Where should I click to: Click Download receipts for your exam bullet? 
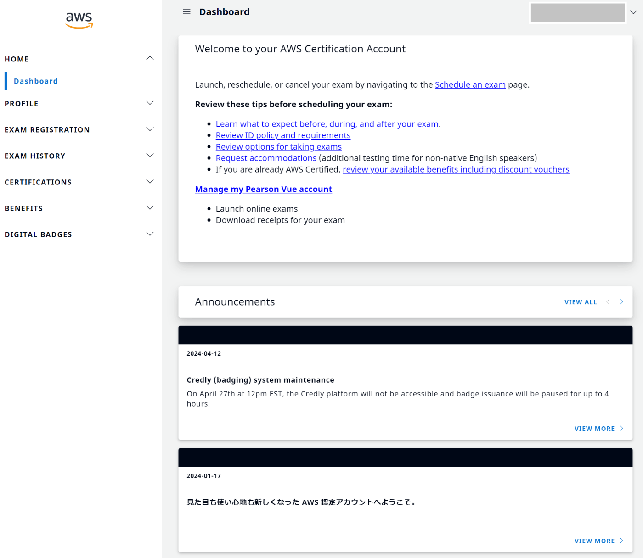tap(280, 220)
